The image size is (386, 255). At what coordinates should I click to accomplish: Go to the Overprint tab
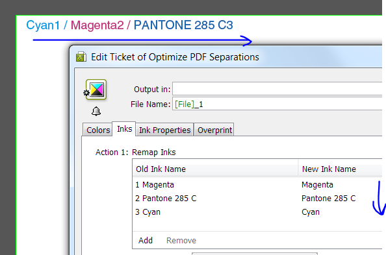tap(214, 130)
